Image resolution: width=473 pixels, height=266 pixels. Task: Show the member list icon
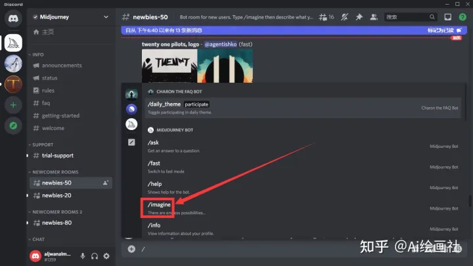pos(373,16)
